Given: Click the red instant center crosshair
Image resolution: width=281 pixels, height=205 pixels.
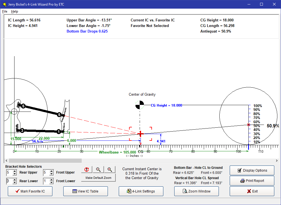Looking at the screenshot, I should 140,134.
